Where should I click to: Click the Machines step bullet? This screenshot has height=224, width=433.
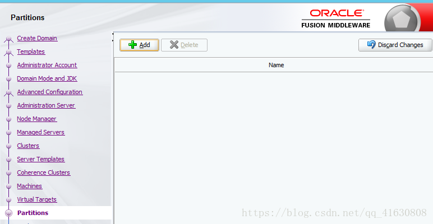click(x=8, y=186)
